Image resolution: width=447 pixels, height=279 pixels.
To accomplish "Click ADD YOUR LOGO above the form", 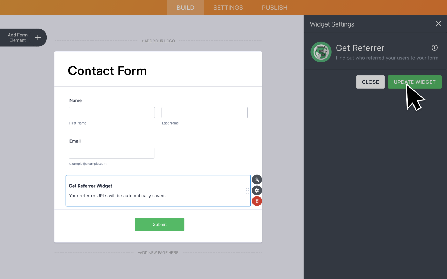I will (158, 41).
